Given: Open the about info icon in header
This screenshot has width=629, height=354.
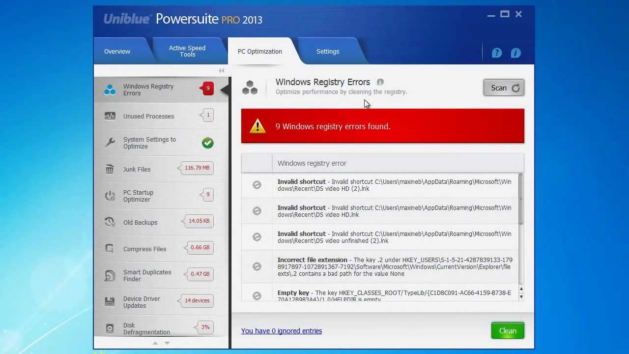Looking at the screenshot, I should pos(515,53).
